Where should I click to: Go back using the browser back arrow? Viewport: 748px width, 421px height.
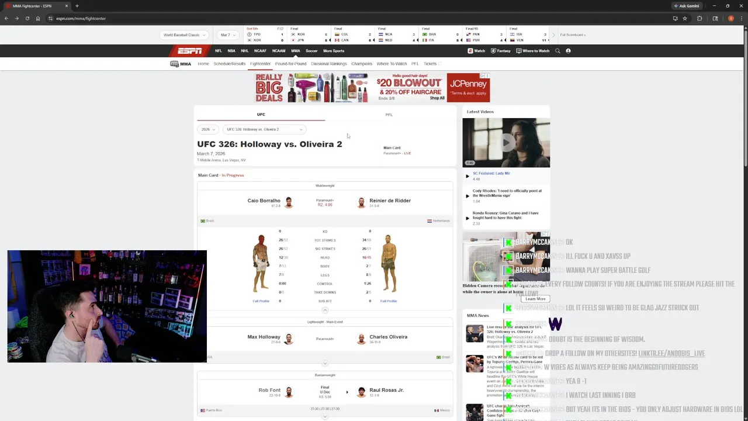pos(6,18)
